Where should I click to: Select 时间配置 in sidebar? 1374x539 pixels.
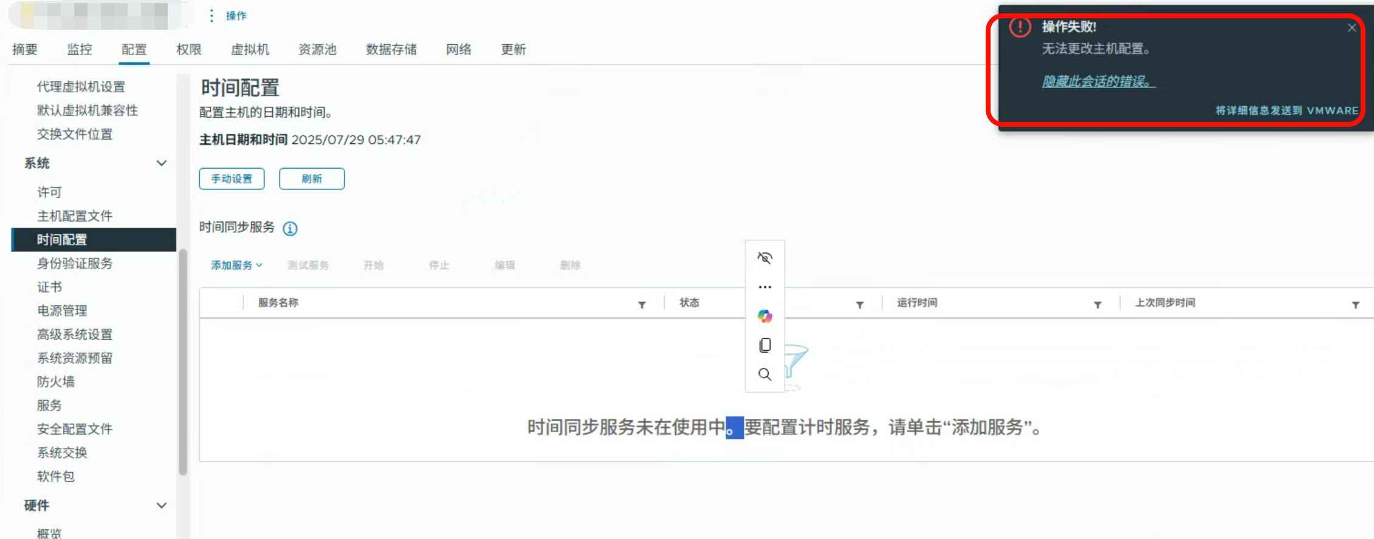(94, 240)
